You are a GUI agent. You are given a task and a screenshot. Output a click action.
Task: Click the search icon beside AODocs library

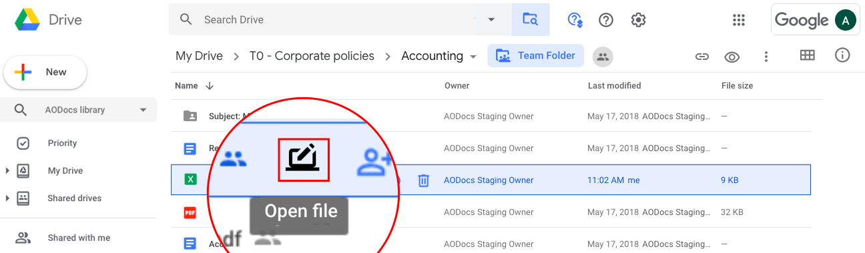tap(21, 110)
